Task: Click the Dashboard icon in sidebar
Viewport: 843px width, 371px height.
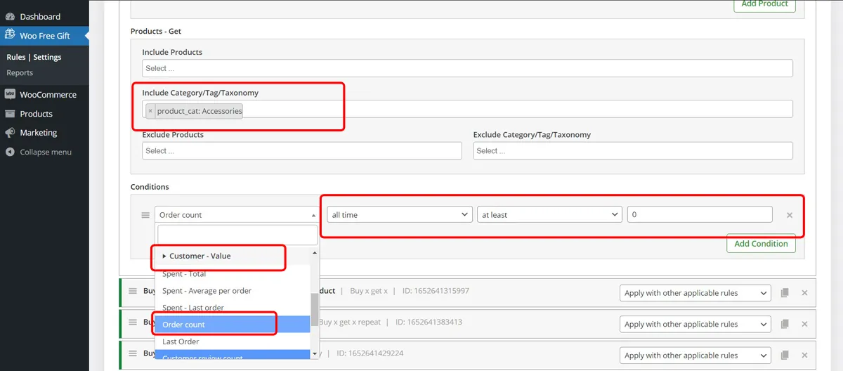Action: (10, 16)
